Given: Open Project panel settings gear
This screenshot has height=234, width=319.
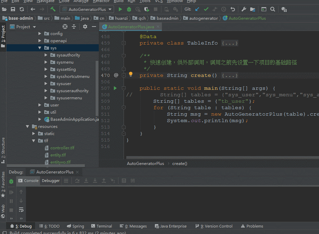Looking at the screenshot, I should point(85,27).
